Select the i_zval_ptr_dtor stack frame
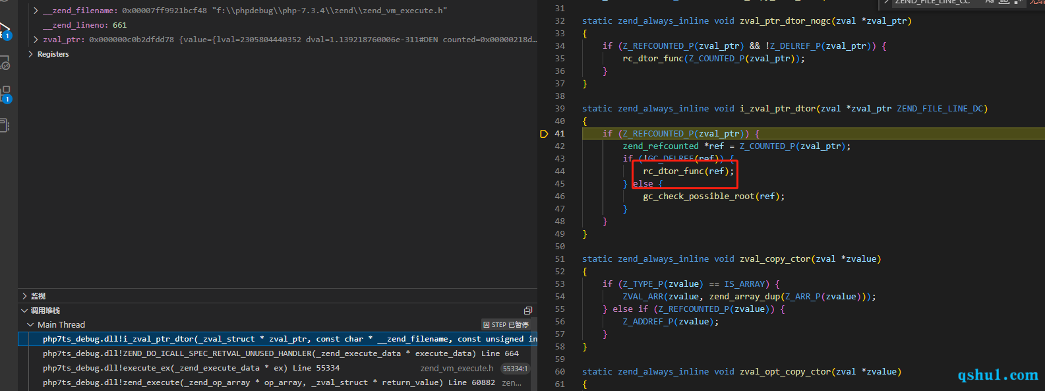The height and width of the screenshot is (391, 1045). pos(278,339)
